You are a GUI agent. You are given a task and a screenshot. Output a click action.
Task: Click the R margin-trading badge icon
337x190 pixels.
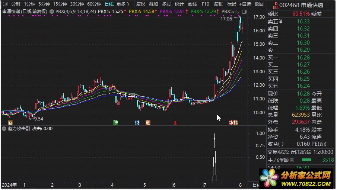click(276, 6)
